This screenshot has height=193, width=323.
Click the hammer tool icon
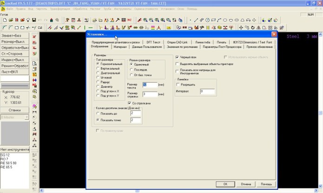[x=118, y=20]
